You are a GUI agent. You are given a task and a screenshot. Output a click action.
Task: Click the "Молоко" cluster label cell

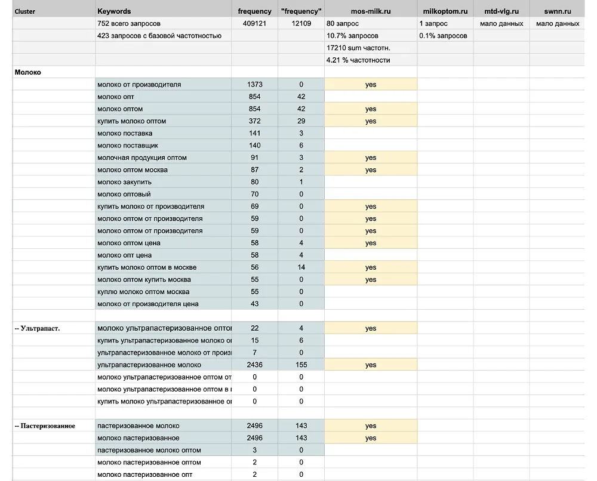coord(28,72)
